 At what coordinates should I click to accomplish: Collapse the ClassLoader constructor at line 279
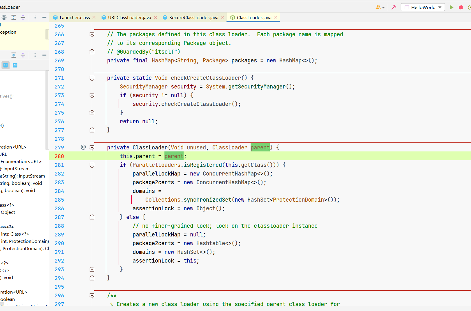tap(92, 147)
